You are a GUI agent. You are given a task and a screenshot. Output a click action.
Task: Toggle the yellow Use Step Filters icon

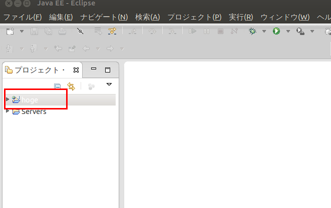point(112,31)
